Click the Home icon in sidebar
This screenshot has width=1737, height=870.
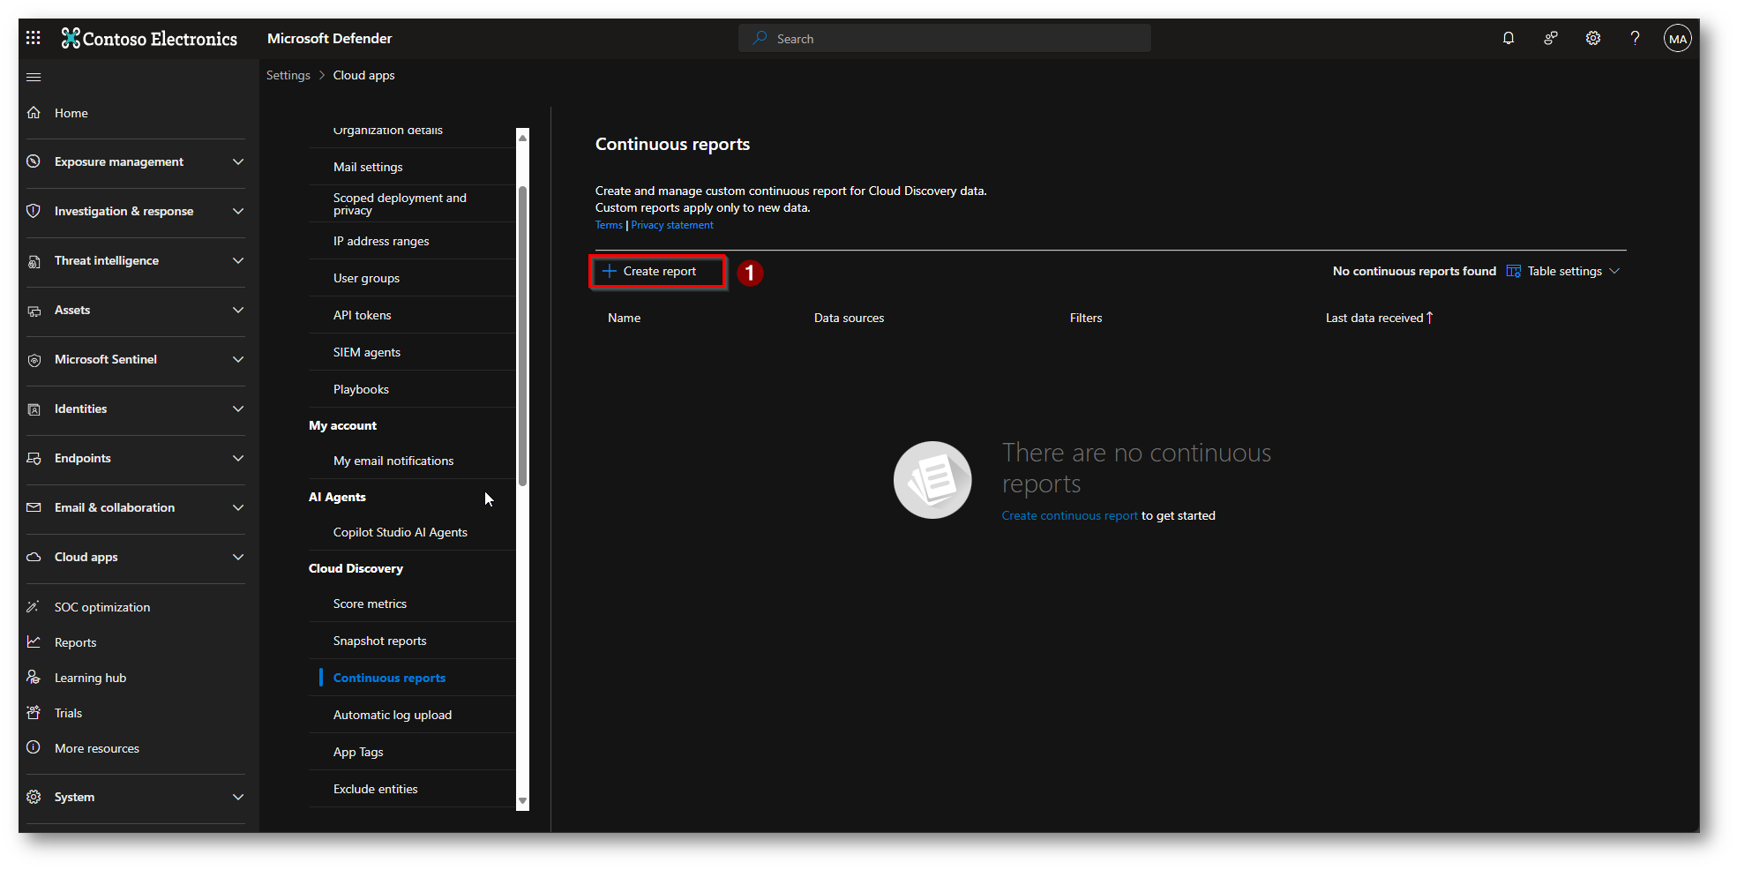[34, 113]
